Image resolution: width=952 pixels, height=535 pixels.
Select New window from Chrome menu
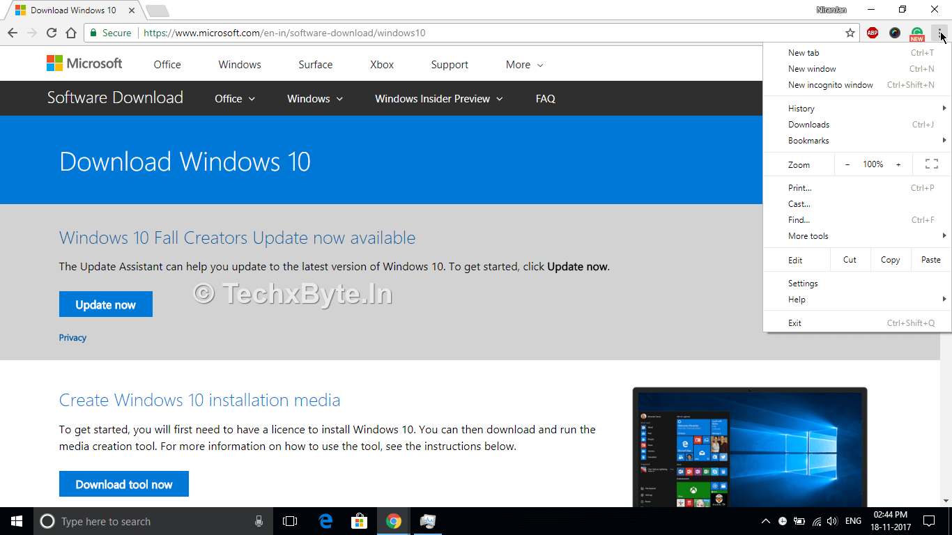(857, 69)
